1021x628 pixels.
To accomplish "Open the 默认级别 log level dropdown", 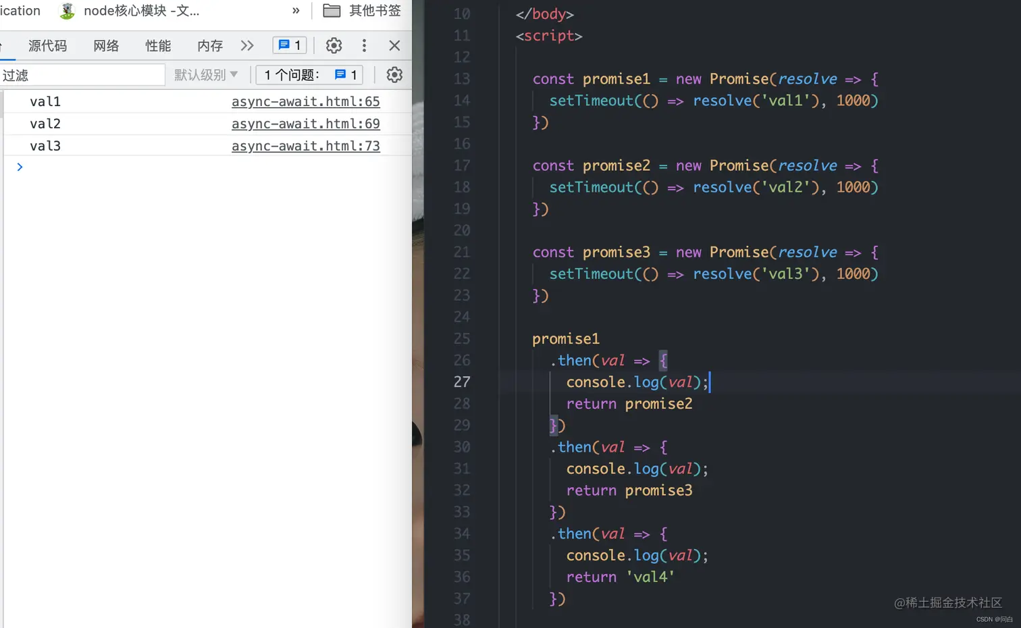I will (x=206, y=75).
